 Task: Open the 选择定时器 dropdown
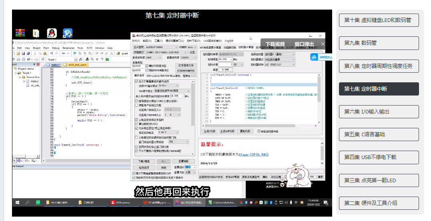[280, 54]
